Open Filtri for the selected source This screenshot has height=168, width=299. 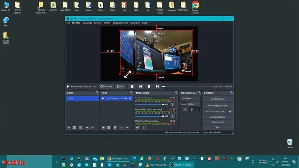tap(121, 86)
